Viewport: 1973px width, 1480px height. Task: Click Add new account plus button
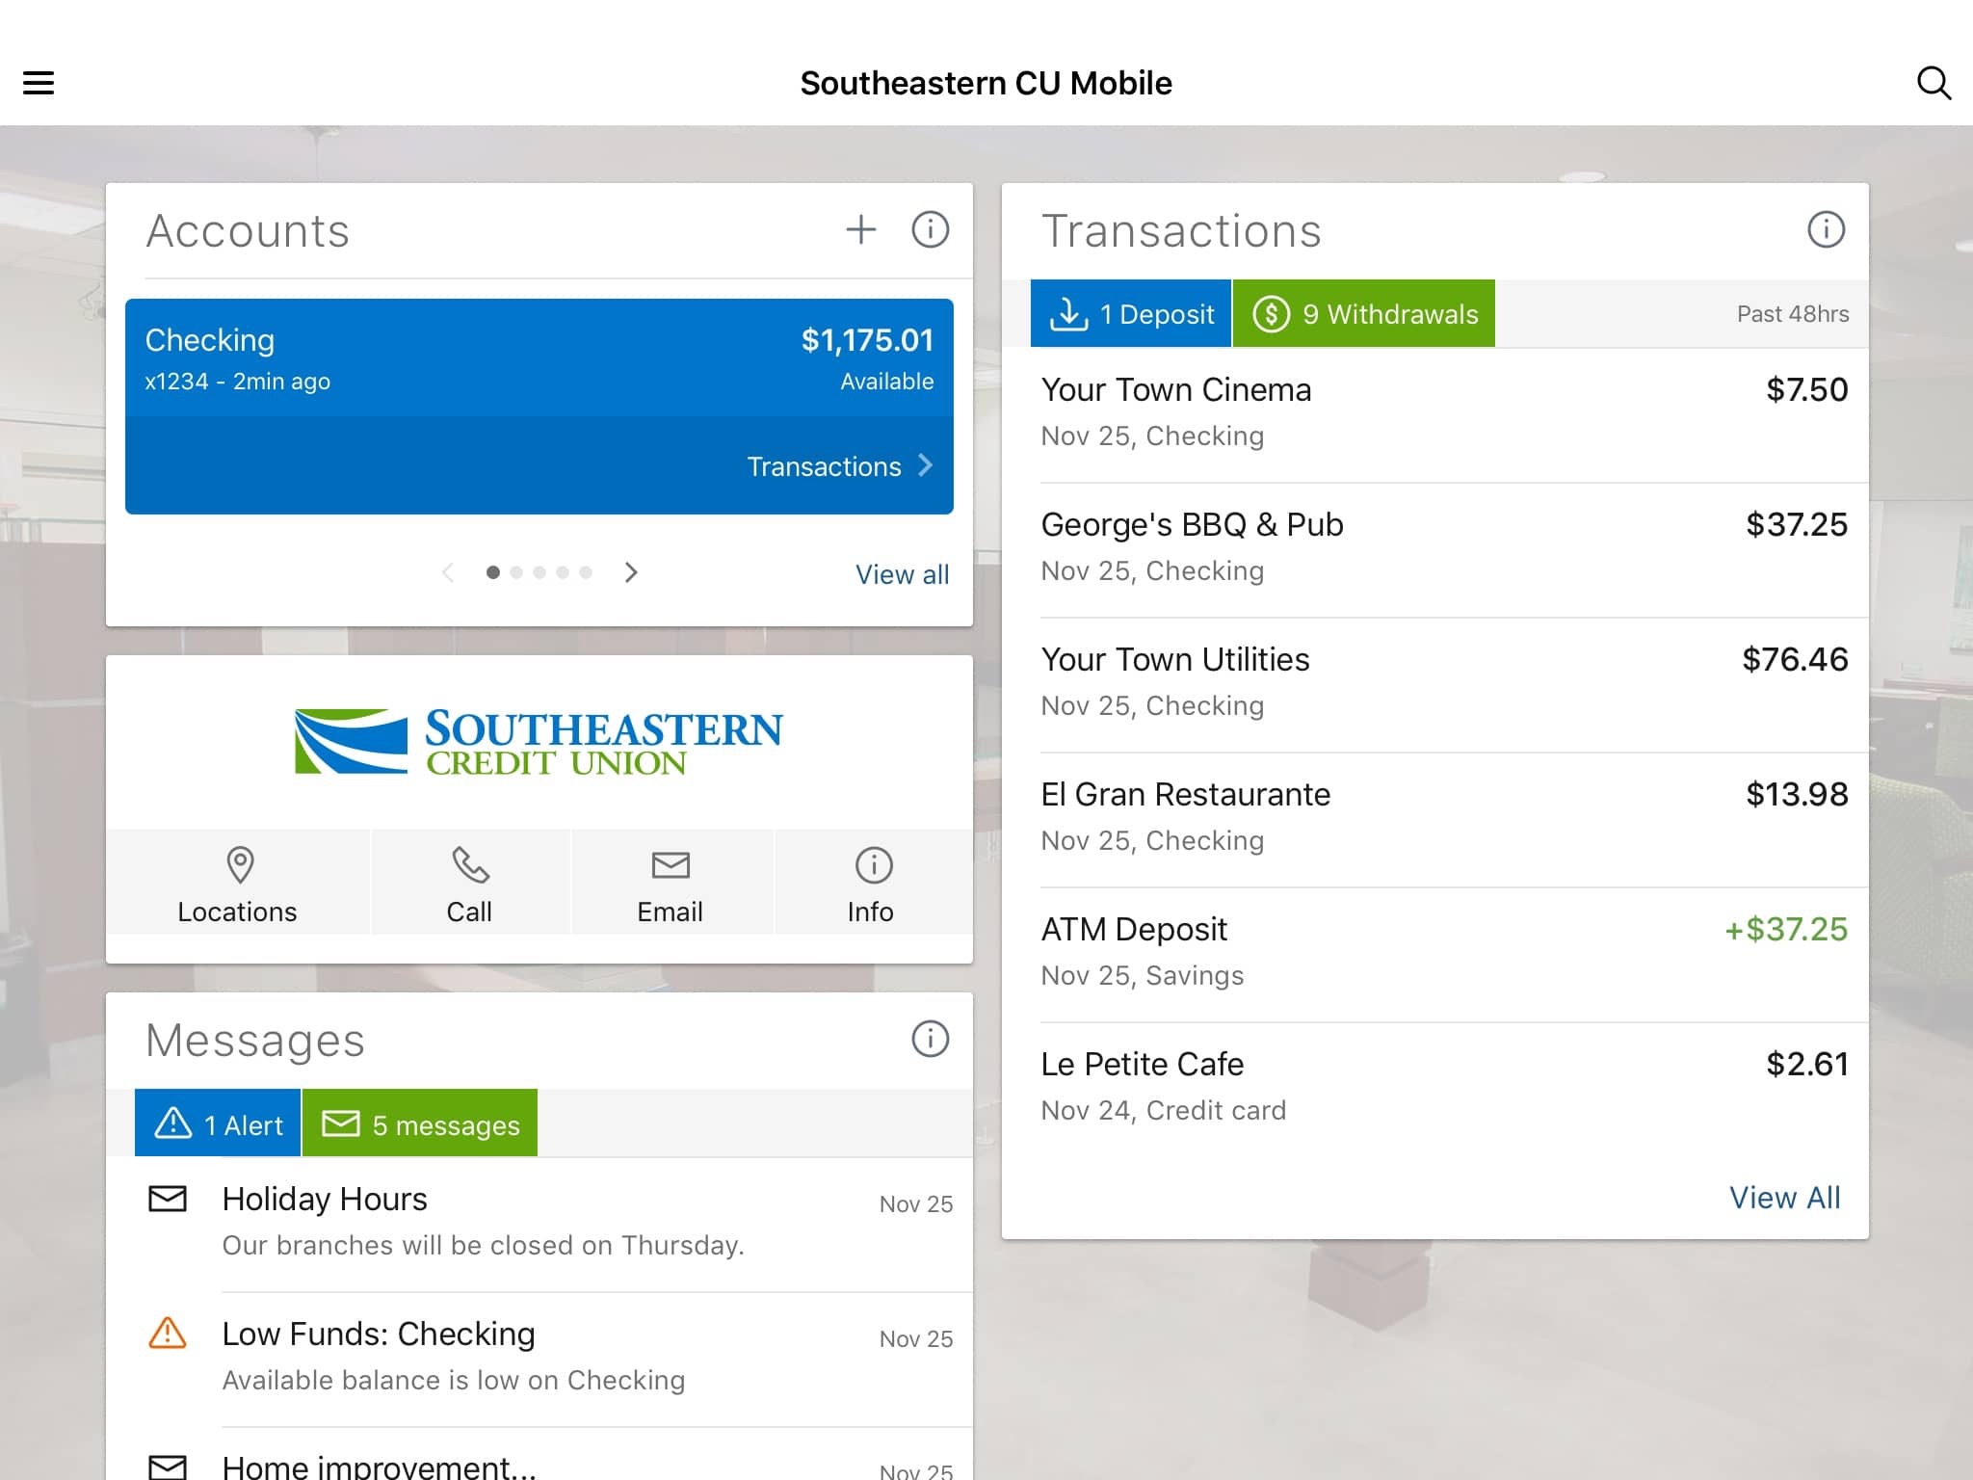[859, 230]
